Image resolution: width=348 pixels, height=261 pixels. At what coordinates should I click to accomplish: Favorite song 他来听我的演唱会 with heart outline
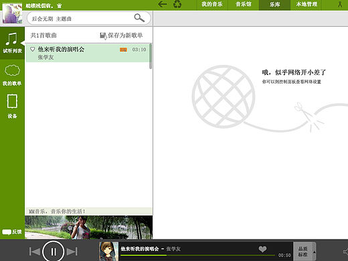point(33,49)
